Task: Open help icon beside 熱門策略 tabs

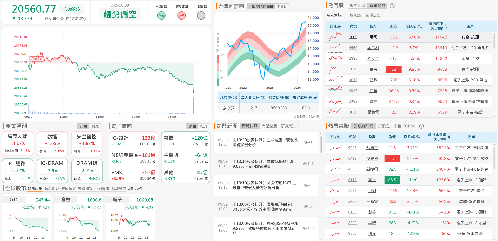Action: (x=421, y=126)
